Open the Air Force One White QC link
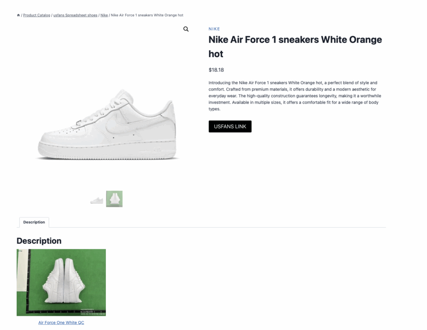The image size is (427, 330). pos(61,322)
